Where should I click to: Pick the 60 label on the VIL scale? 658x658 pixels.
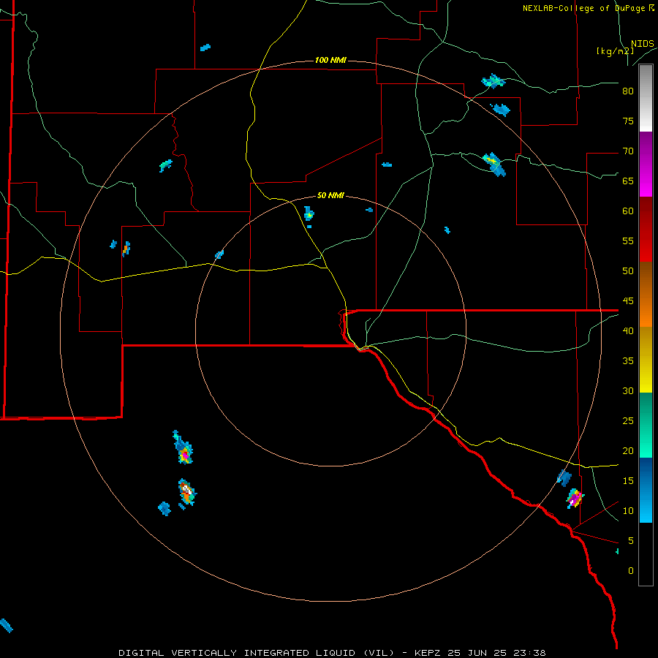[628, 211]
